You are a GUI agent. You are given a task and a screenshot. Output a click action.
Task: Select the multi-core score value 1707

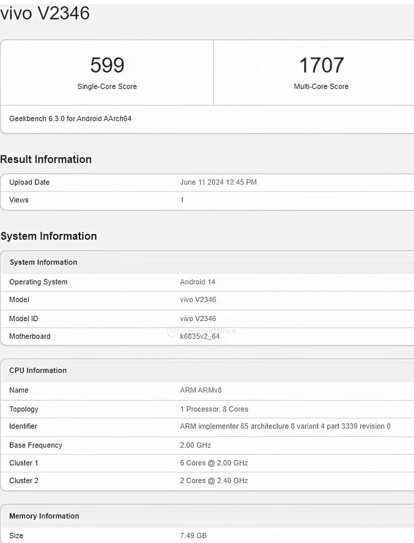pyautogui.click(x=321, y=65)
